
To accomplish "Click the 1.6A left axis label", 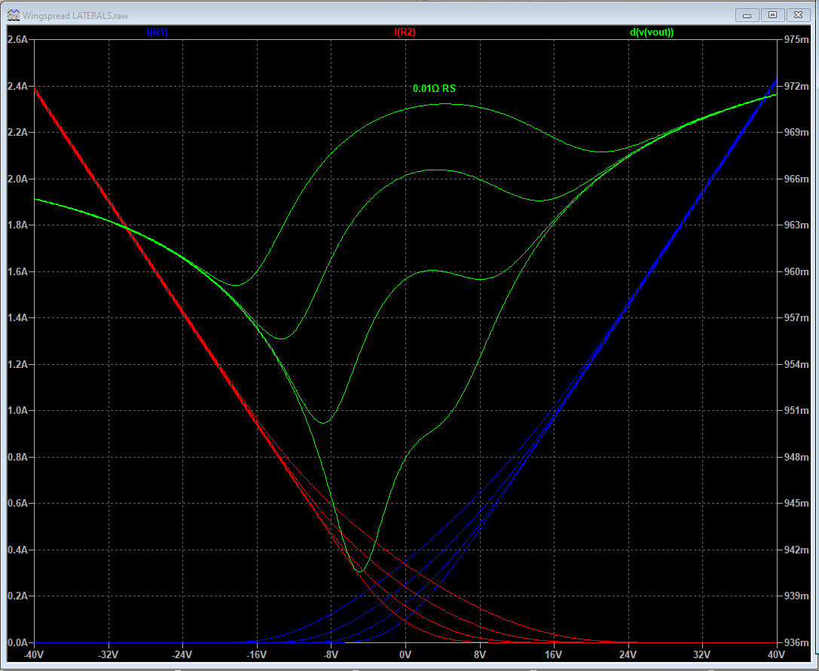I will click(18, 271).
